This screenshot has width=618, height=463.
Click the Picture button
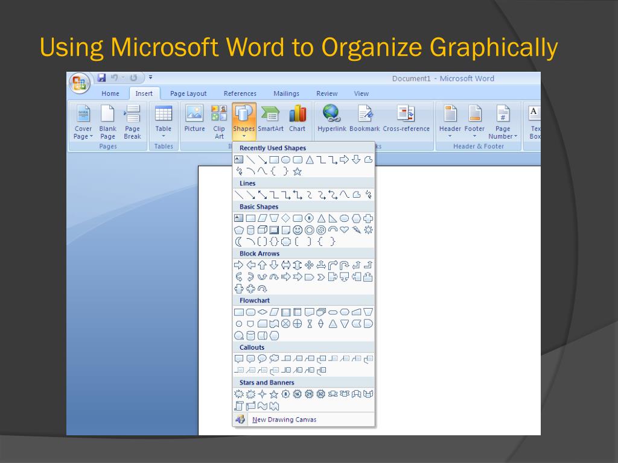click(194, 118)
